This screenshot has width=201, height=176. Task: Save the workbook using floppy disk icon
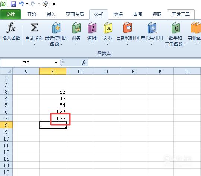[x=13, y=4]
